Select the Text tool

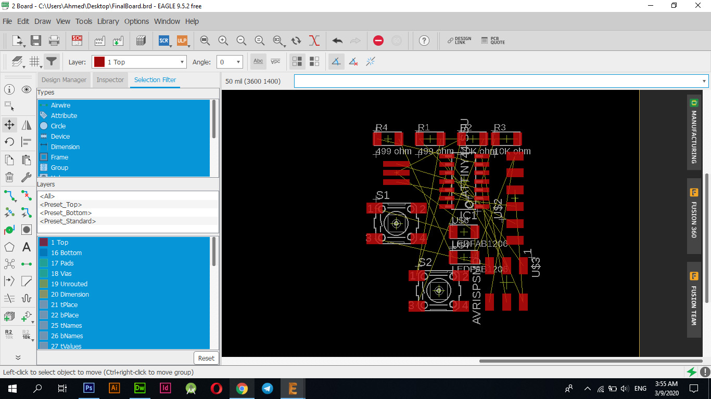point(27,247)
